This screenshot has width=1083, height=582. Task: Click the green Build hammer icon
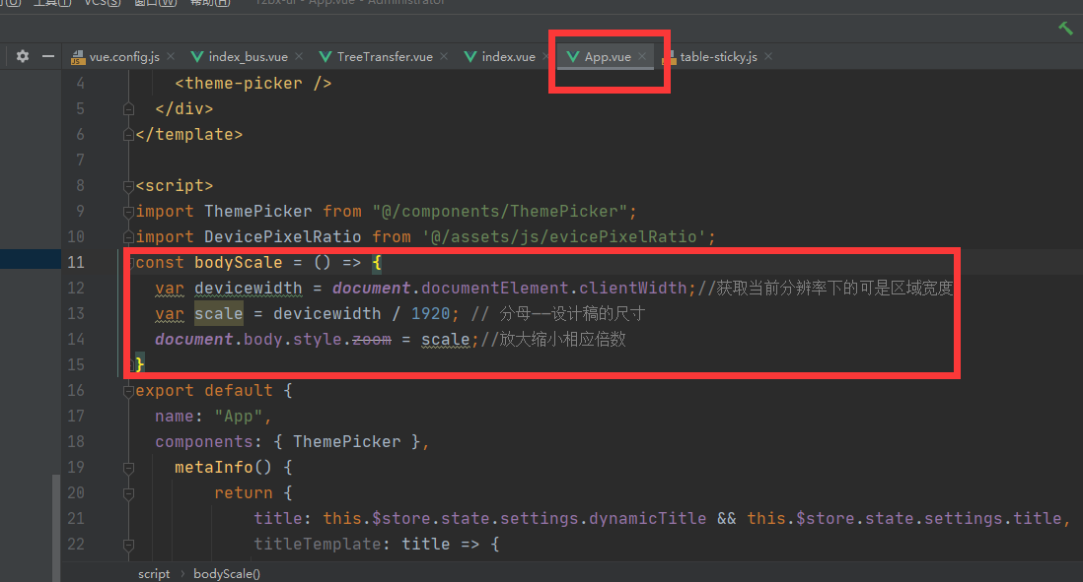point(1065,29)
